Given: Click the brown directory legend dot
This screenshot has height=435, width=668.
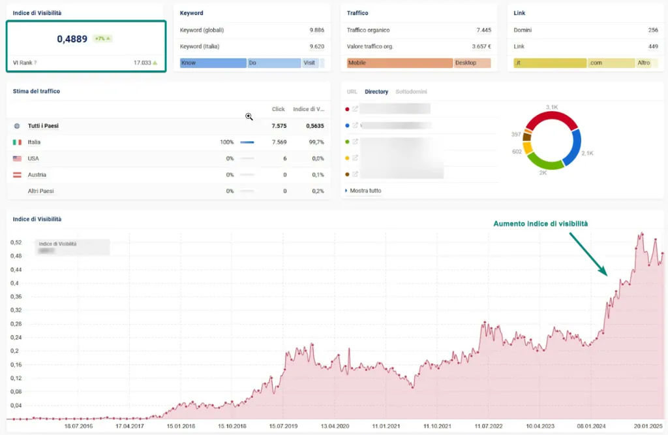Looking at the screenshot, I should [x=347, y=174].
